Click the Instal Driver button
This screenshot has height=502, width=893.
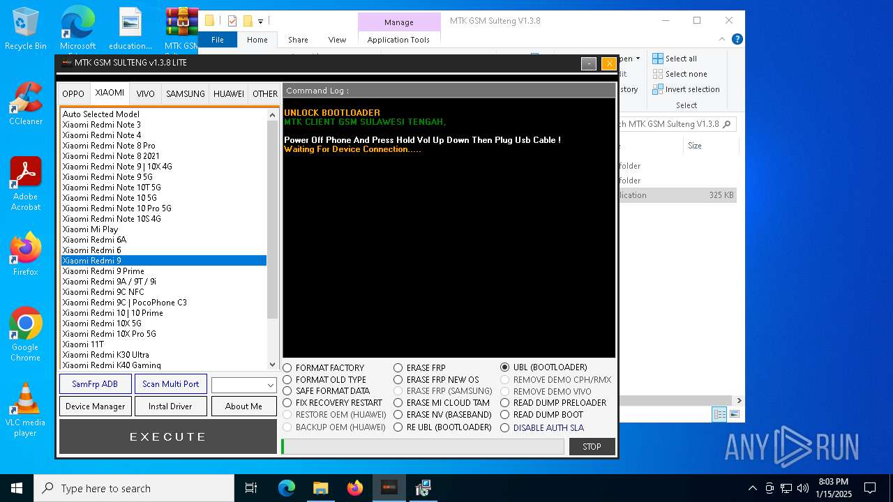pos(170,406)
